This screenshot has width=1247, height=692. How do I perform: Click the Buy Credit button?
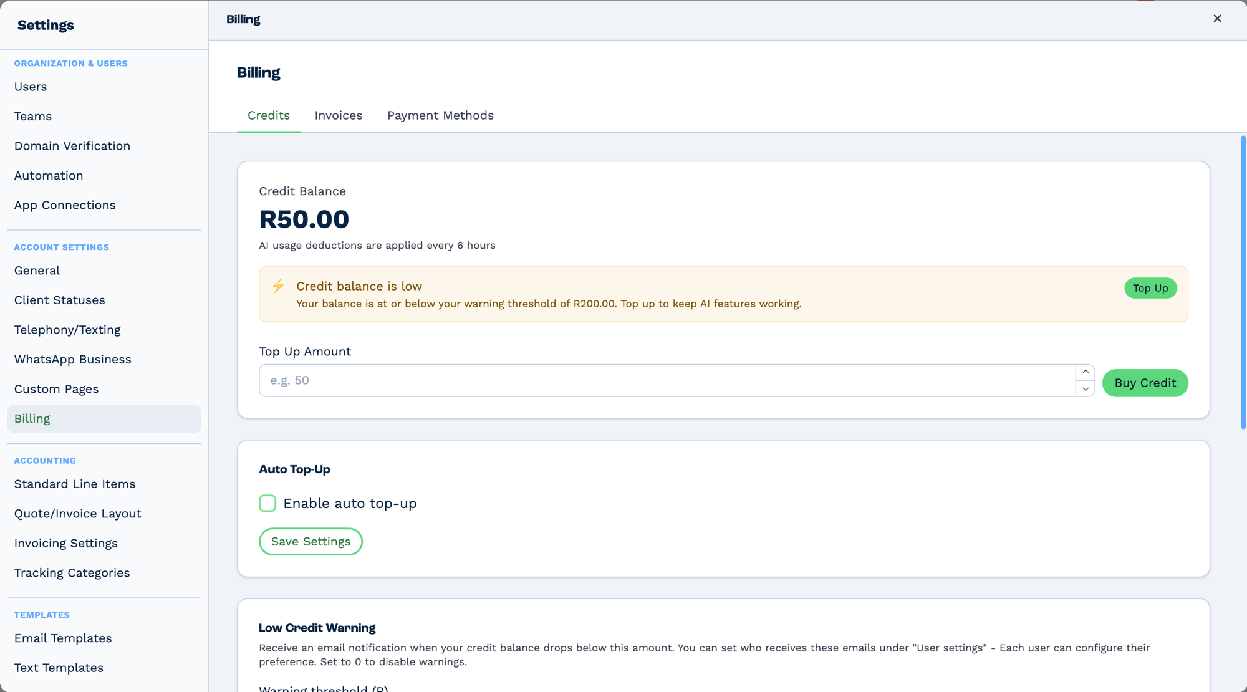1145,383
